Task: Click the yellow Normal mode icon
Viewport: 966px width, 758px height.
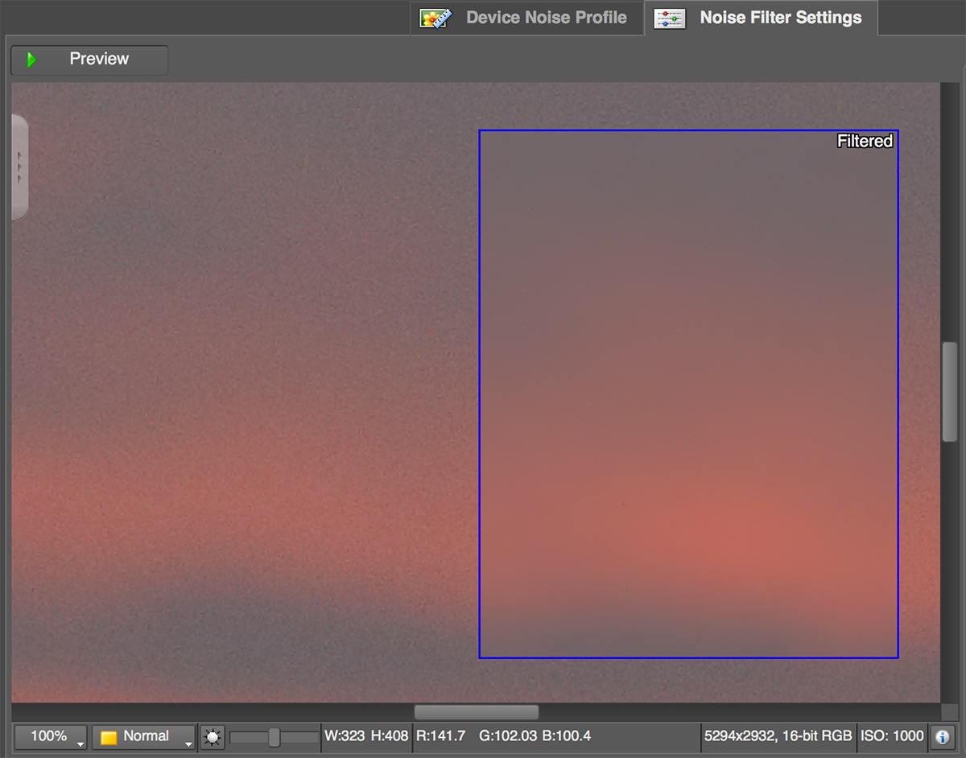Action: [x=109, y=737]
